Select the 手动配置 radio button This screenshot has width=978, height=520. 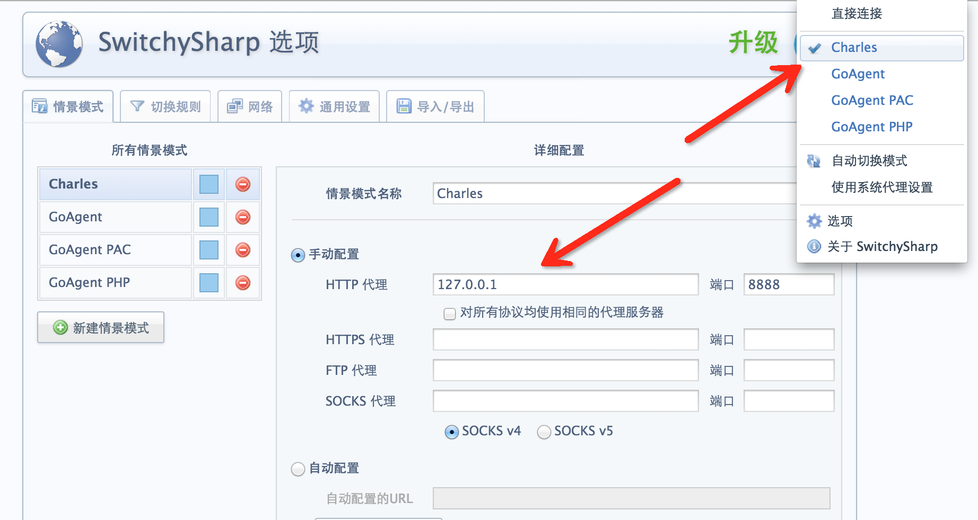298,255
